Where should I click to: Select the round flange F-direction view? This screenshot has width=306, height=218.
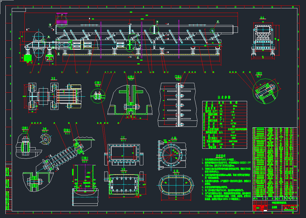tap(172, 156)
